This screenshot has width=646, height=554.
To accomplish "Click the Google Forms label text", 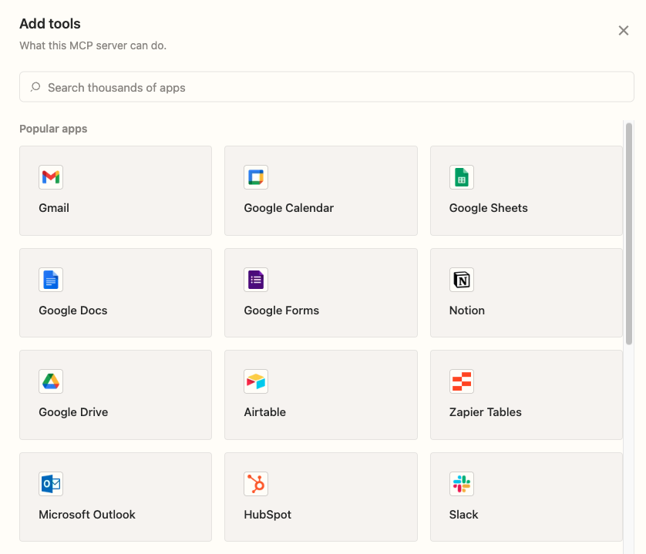I will 281,311.
